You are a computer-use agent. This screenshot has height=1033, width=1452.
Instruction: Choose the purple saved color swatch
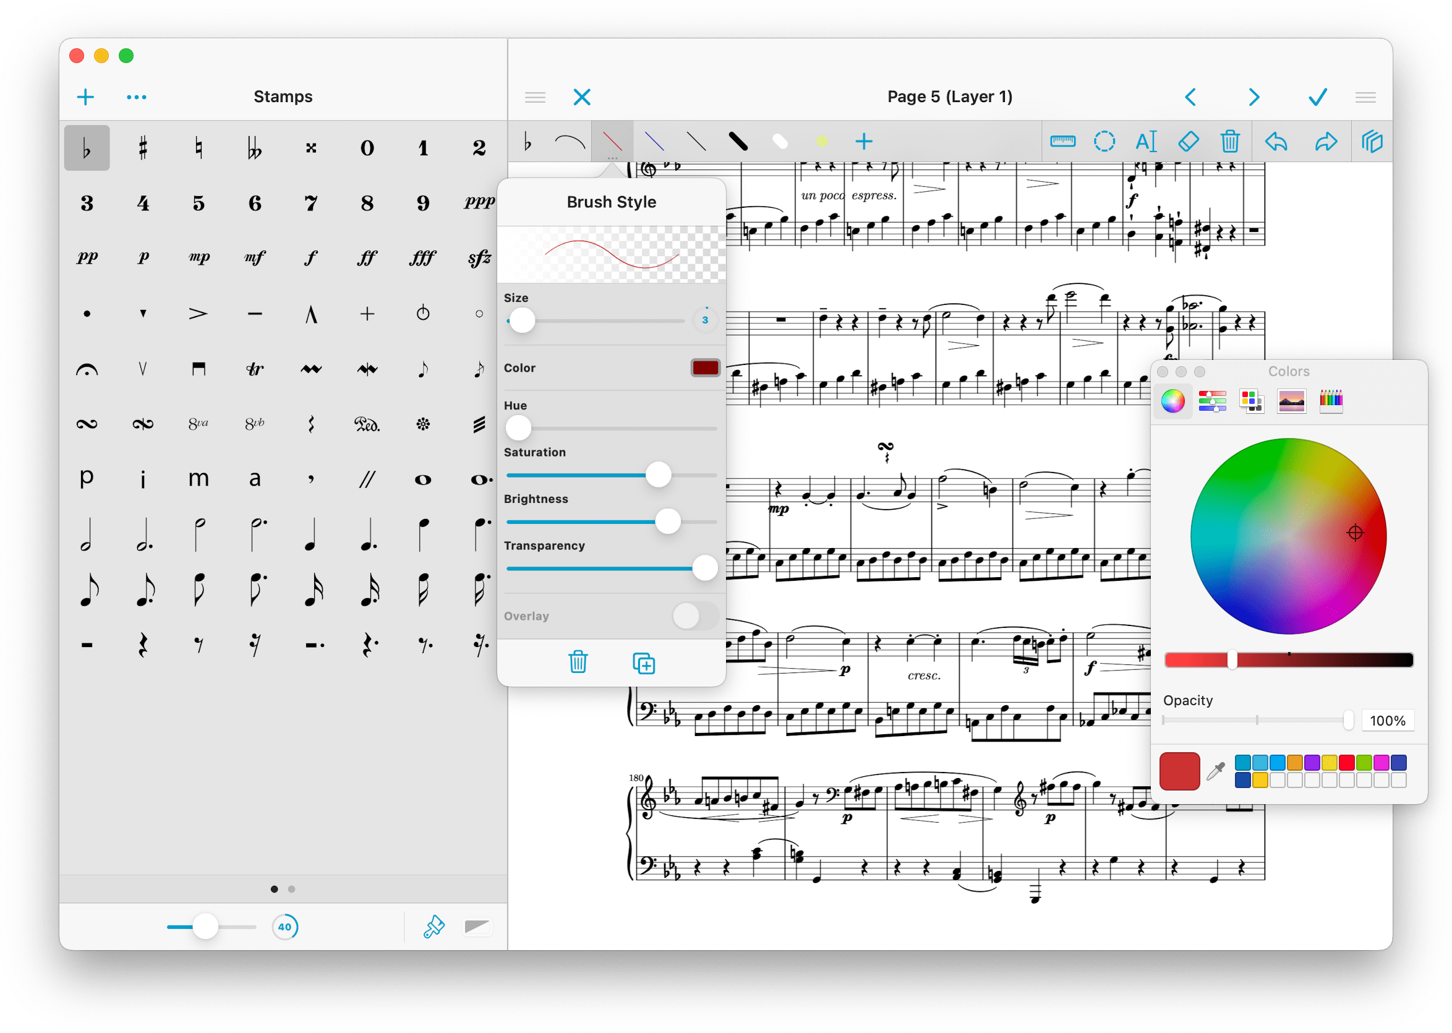coord(1312,762)
